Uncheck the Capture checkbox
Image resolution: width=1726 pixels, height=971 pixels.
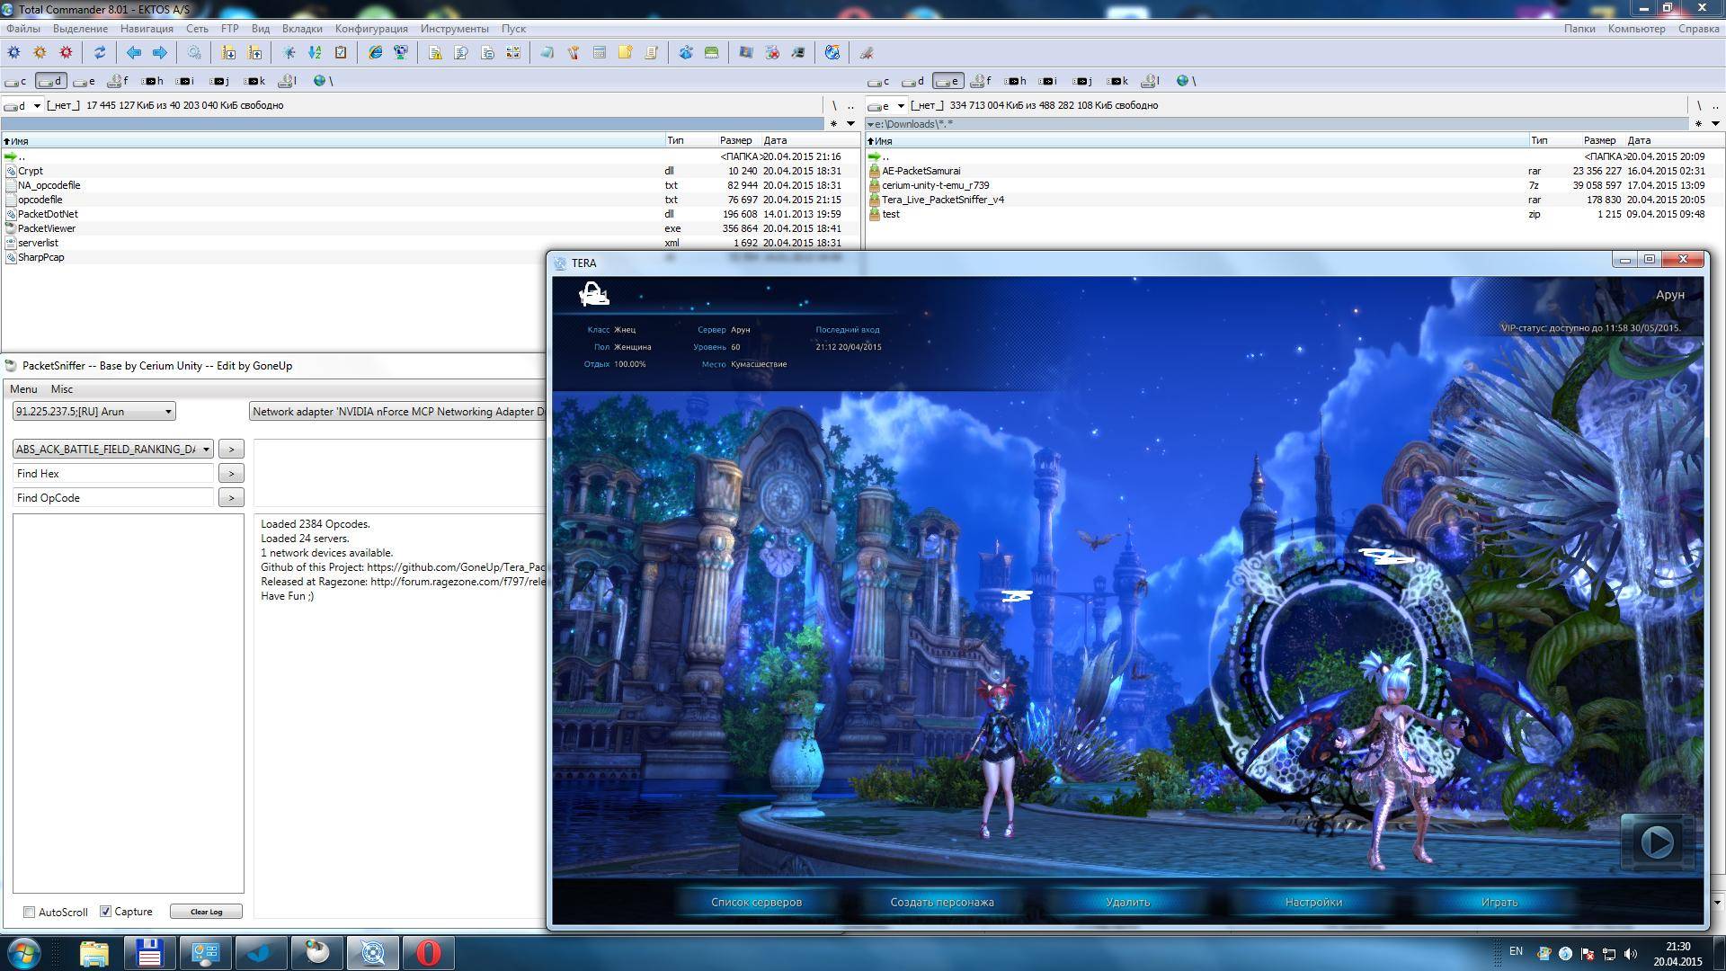[x=105, y=912]
